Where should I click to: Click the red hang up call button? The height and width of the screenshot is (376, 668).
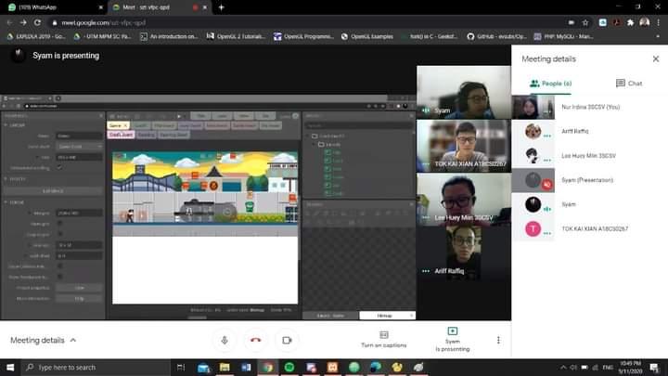point(255,340)
